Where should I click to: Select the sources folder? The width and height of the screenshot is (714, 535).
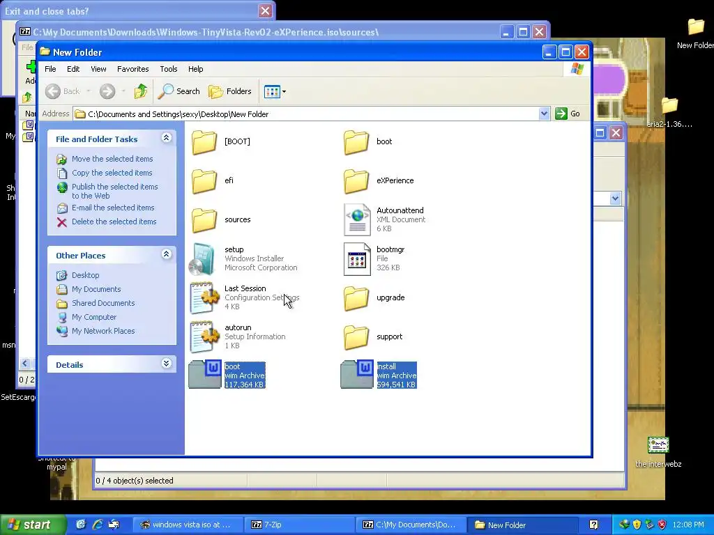pyautogui.click(x=204, y=220)
